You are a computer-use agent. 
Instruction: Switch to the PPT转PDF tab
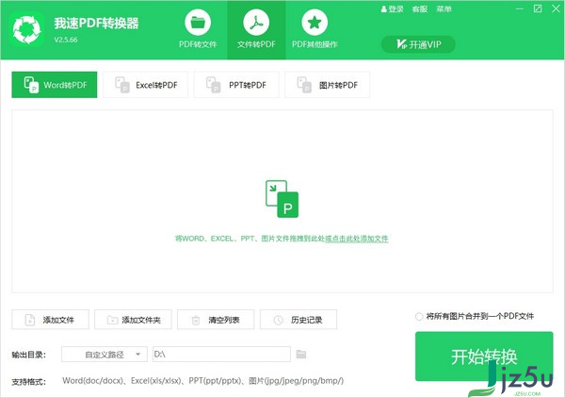(236, 85)
